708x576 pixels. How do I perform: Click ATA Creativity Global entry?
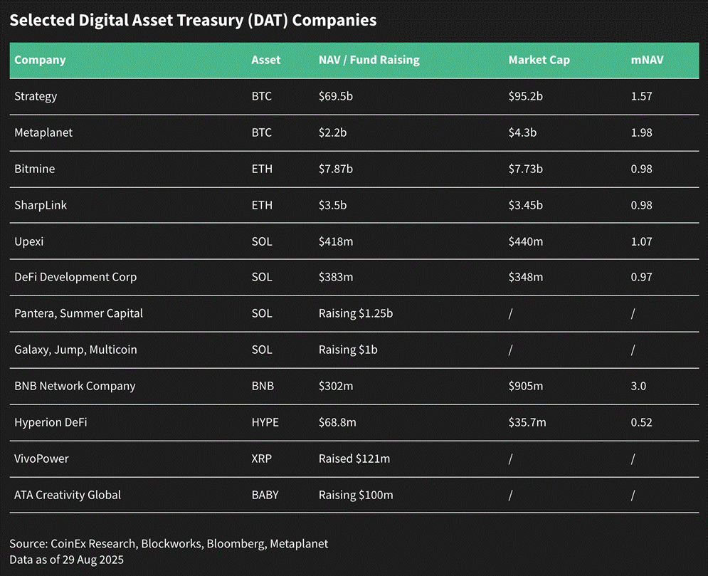(x=68, y=495)
